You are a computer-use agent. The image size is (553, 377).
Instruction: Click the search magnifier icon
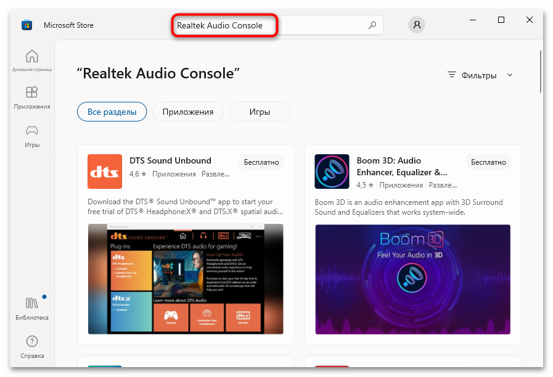click(x=372, y=25)
